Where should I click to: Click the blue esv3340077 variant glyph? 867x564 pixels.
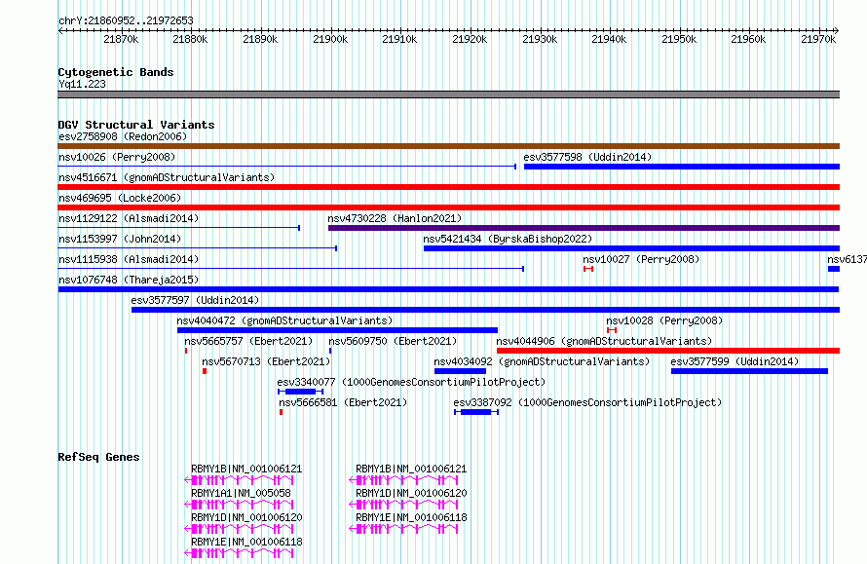tap(300, 392)
